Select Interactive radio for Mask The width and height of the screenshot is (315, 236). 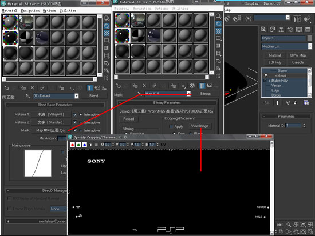click(81, 130)
